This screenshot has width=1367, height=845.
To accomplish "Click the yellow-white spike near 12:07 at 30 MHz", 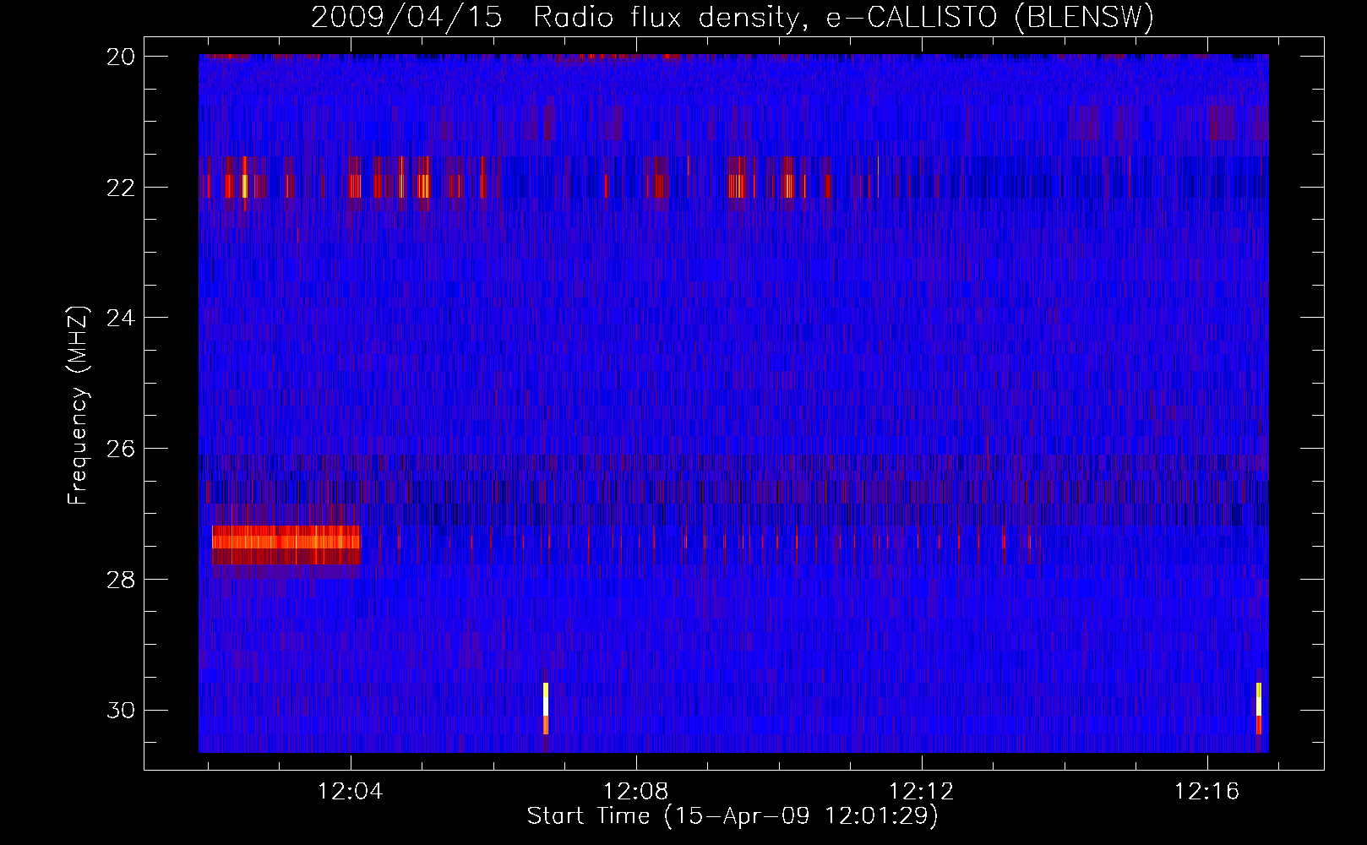I will (546, 708).
